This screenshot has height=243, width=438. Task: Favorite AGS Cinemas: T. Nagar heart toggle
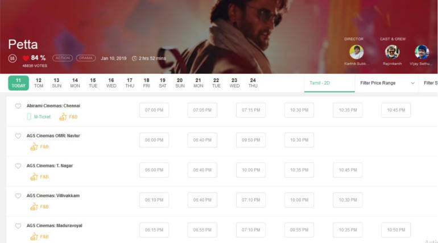[x=18, y=166]
